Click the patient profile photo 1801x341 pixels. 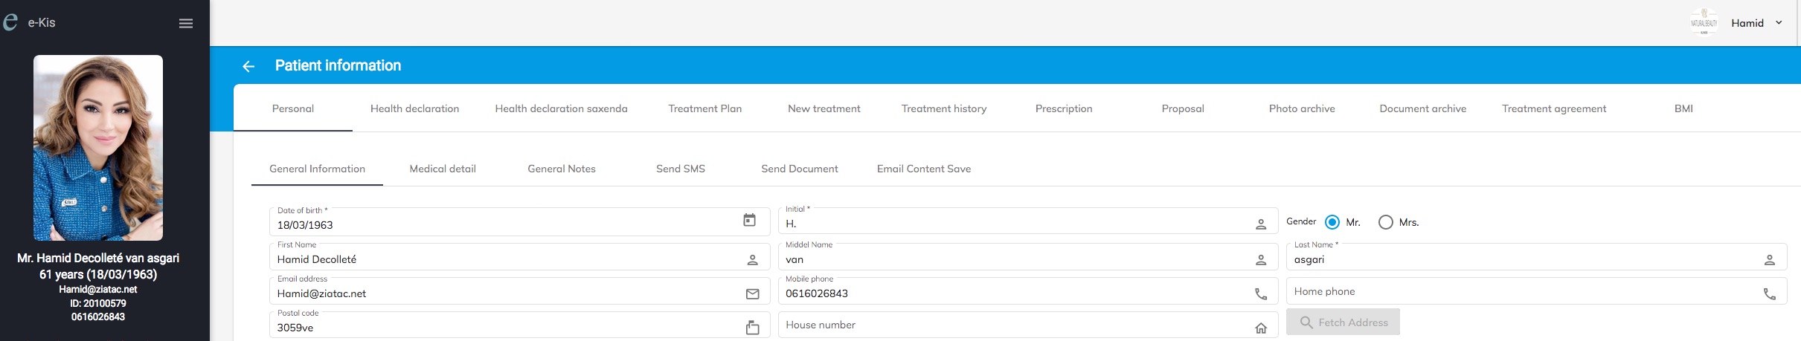click(98, 148)
